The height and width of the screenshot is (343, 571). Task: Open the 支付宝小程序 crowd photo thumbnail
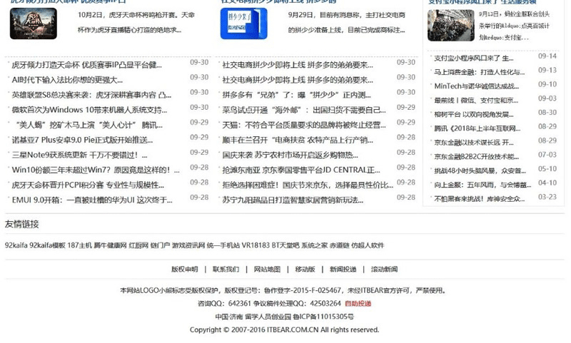point(451,26)
